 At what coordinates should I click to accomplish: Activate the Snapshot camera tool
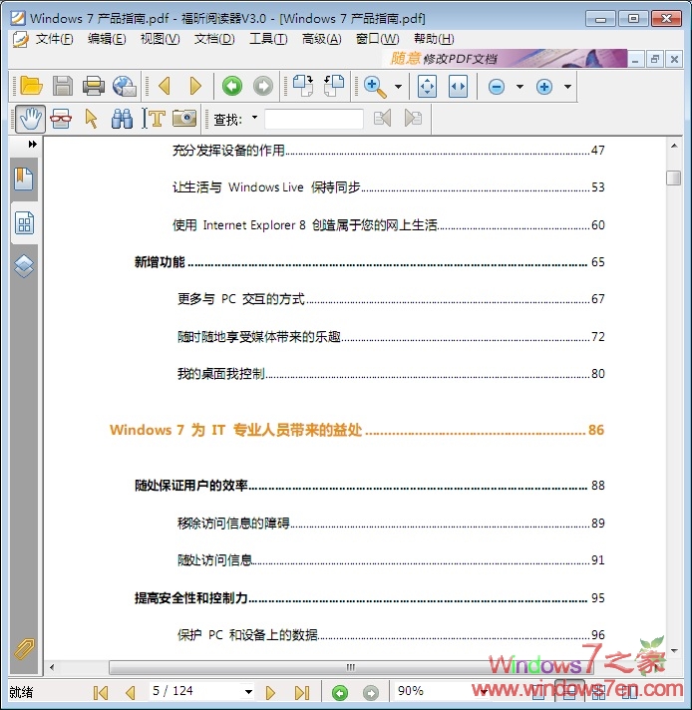[x=184, y=119]
